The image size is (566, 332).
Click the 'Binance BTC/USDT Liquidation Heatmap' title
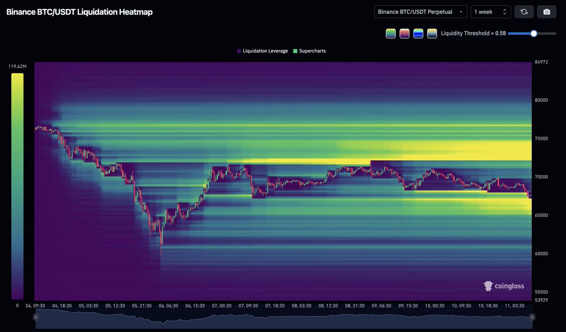(79, 12)
